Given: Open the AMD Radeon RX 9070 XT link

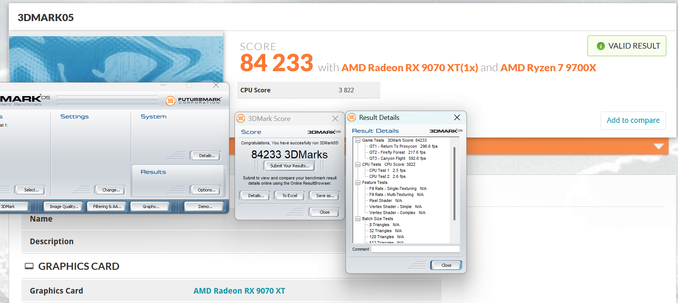Looking at the screenshot, I should point(239,291).
